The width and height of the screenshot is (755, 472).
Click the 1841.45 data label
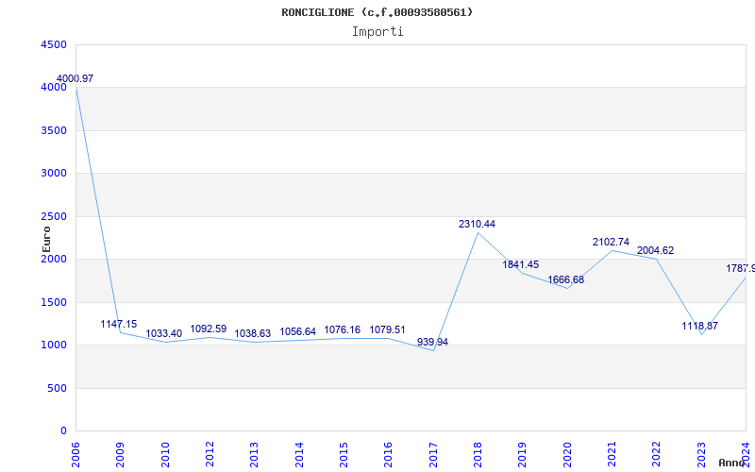point(521,264)
